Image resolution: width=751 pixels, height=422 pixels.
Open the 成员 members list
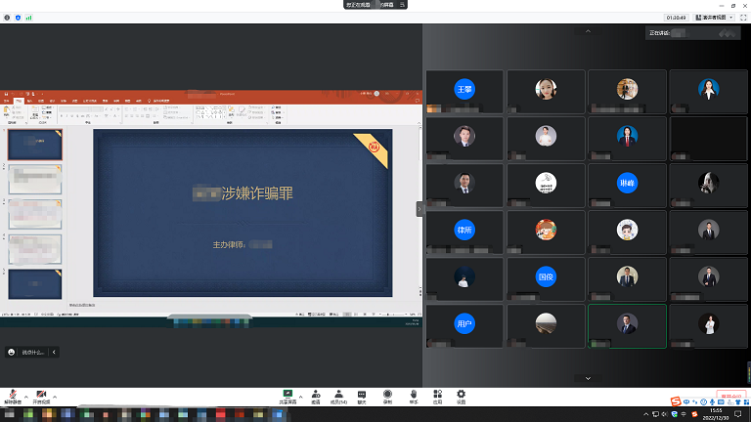click(339, 394)
